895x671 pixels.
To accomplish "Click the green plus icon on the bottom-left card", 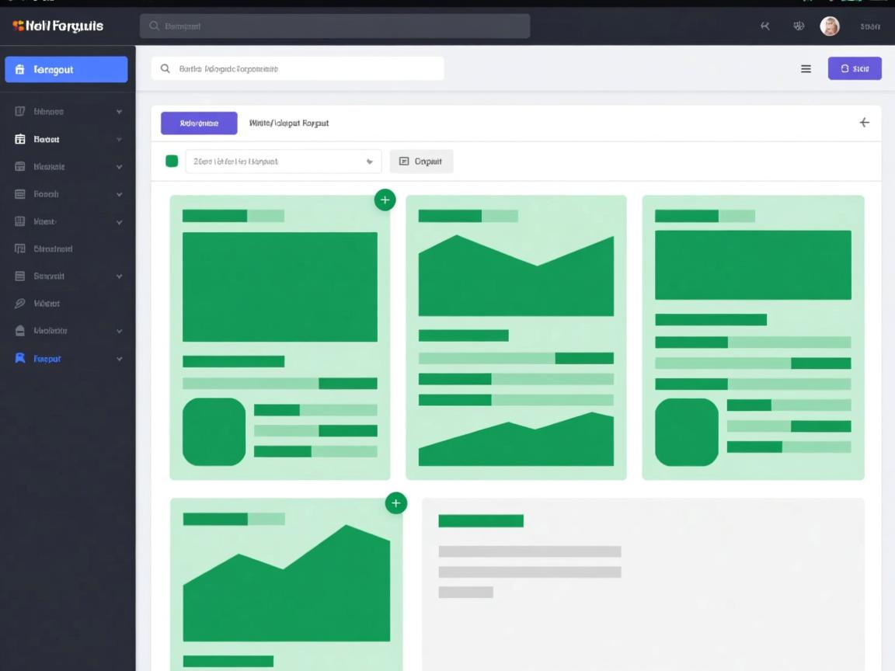I will tap(395, 503).
